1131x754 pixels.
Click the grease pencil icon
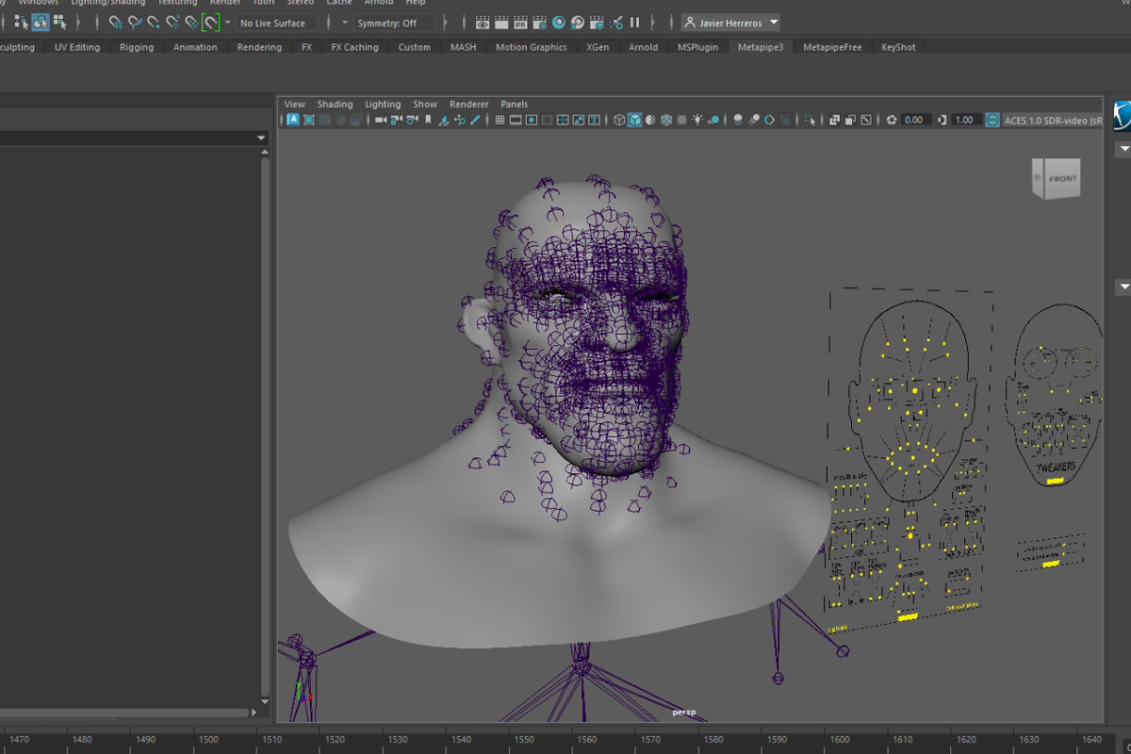[x=475, y=120]
